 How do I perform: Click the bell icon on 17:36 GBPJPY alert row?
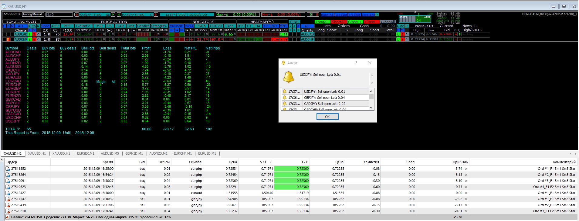(x=285, y=98)
